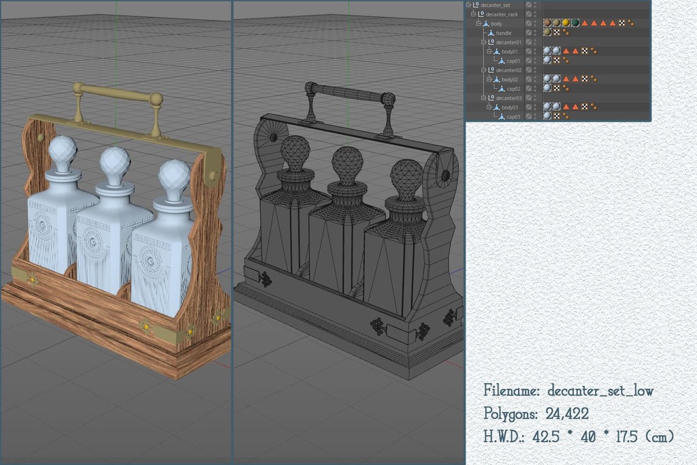Click the null object icon beside decanter_set
697x465 pixels.
[x=476, y=5]
